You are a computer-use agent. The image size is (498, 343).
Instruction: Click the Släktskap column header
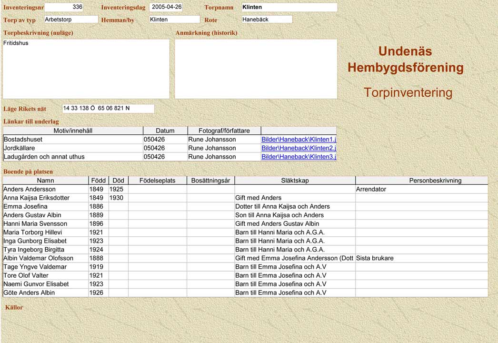pyautogui.click(x=295, y=181)
